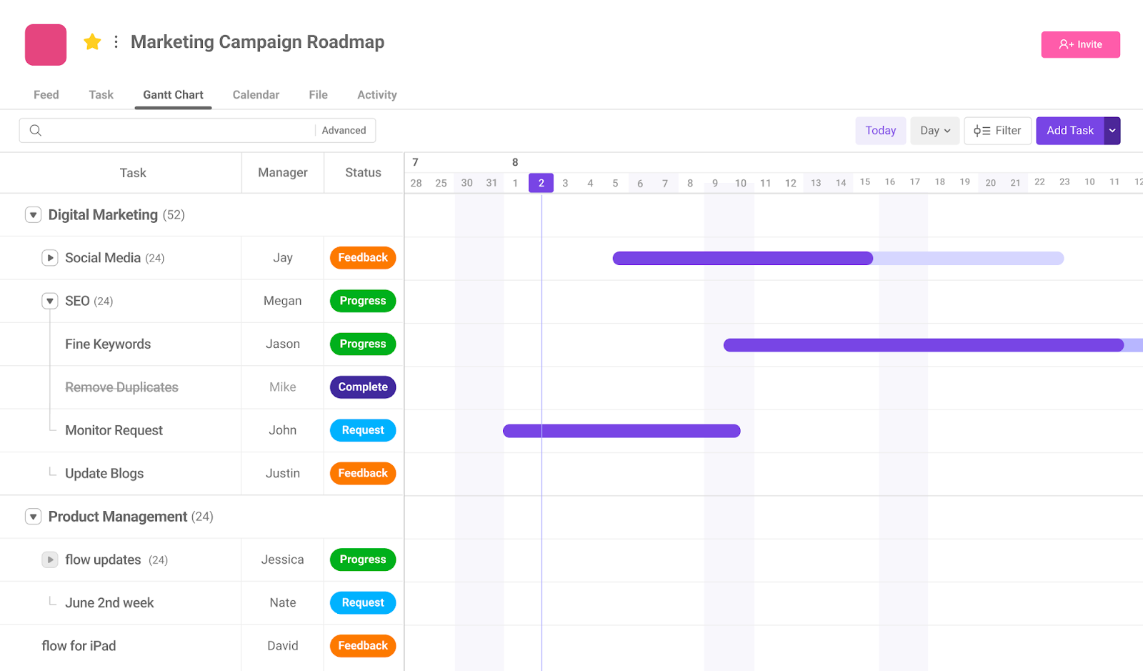
Task: Select the Monitor Request task
Action: [x=114, y=430]
